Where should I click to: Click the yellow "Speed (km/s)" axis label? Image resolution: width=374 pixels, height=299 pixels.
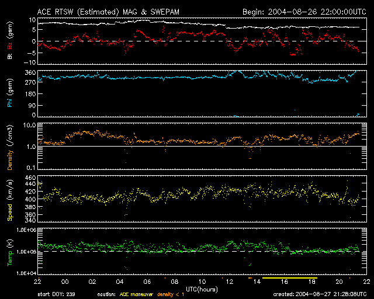pos(11,199)
